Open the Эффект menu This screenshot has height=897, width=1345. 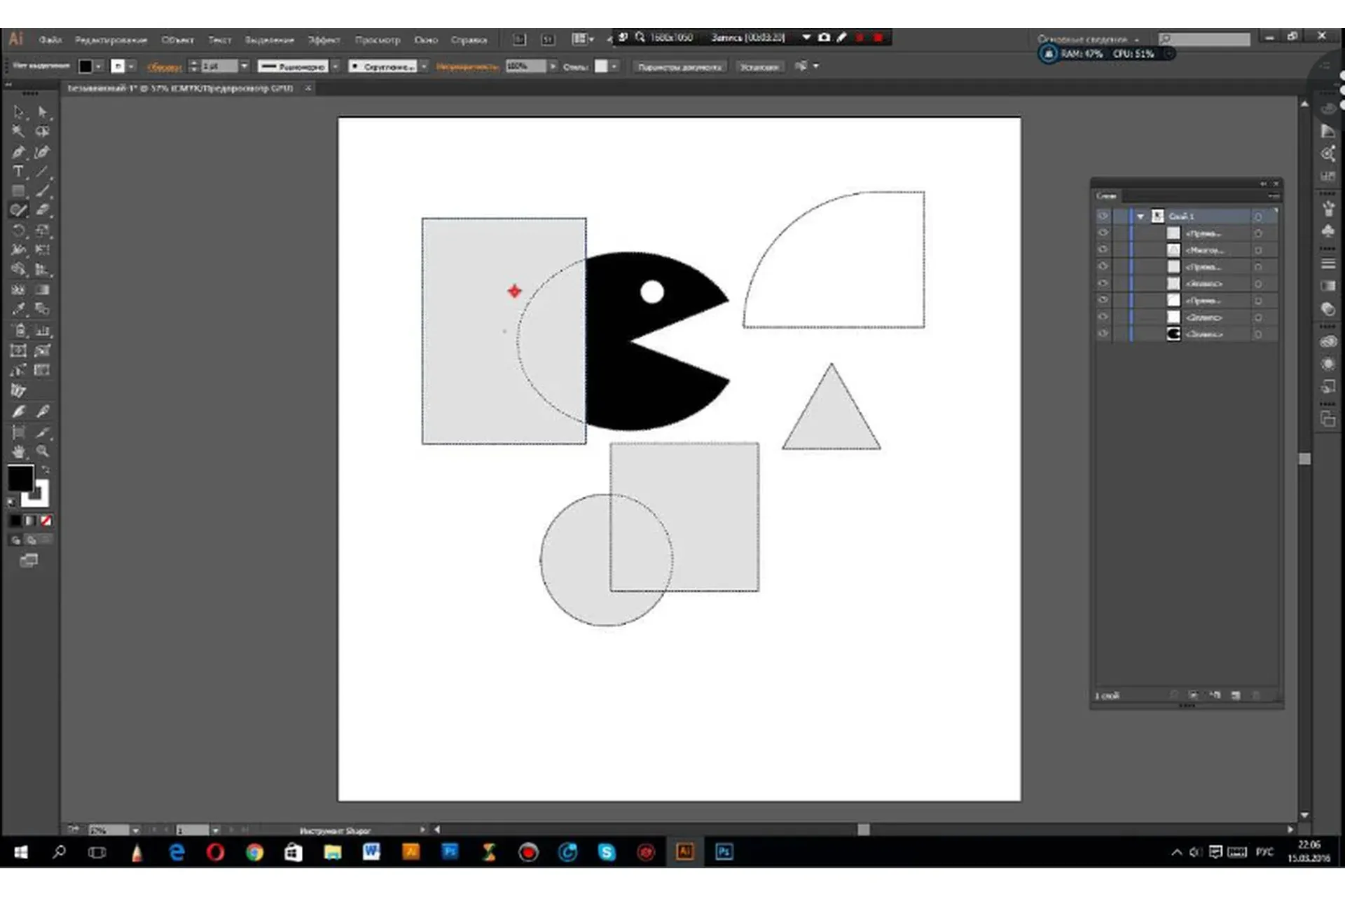[x=324, y=40]
